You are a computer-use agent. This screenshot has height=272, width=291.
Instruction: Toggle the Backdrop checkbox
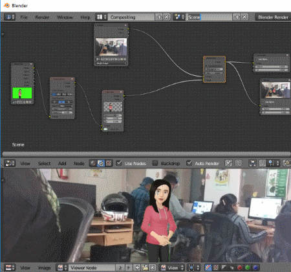tap(155, 163)
